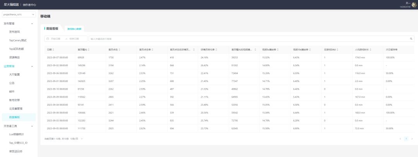
Task: Open TapCanary测试 sidebar item
Action: (x=18, y=40)
